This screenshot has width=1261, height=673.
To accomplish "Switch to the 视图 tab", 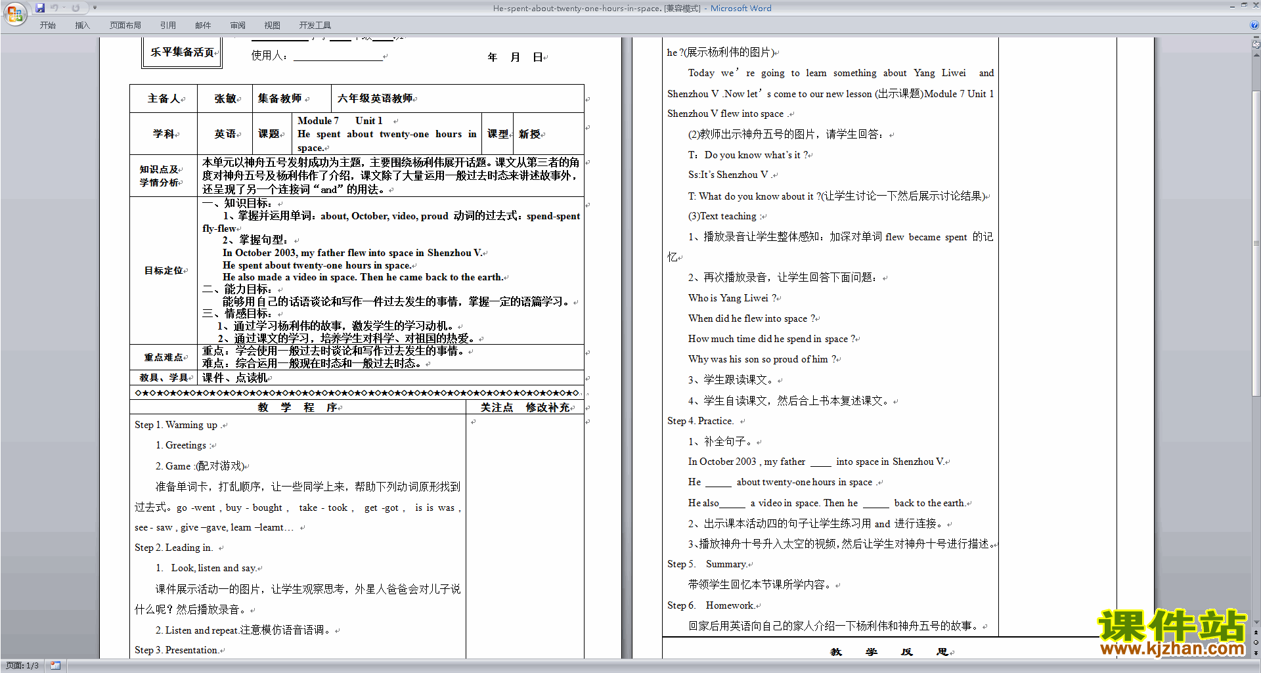I will coord(273,25).
